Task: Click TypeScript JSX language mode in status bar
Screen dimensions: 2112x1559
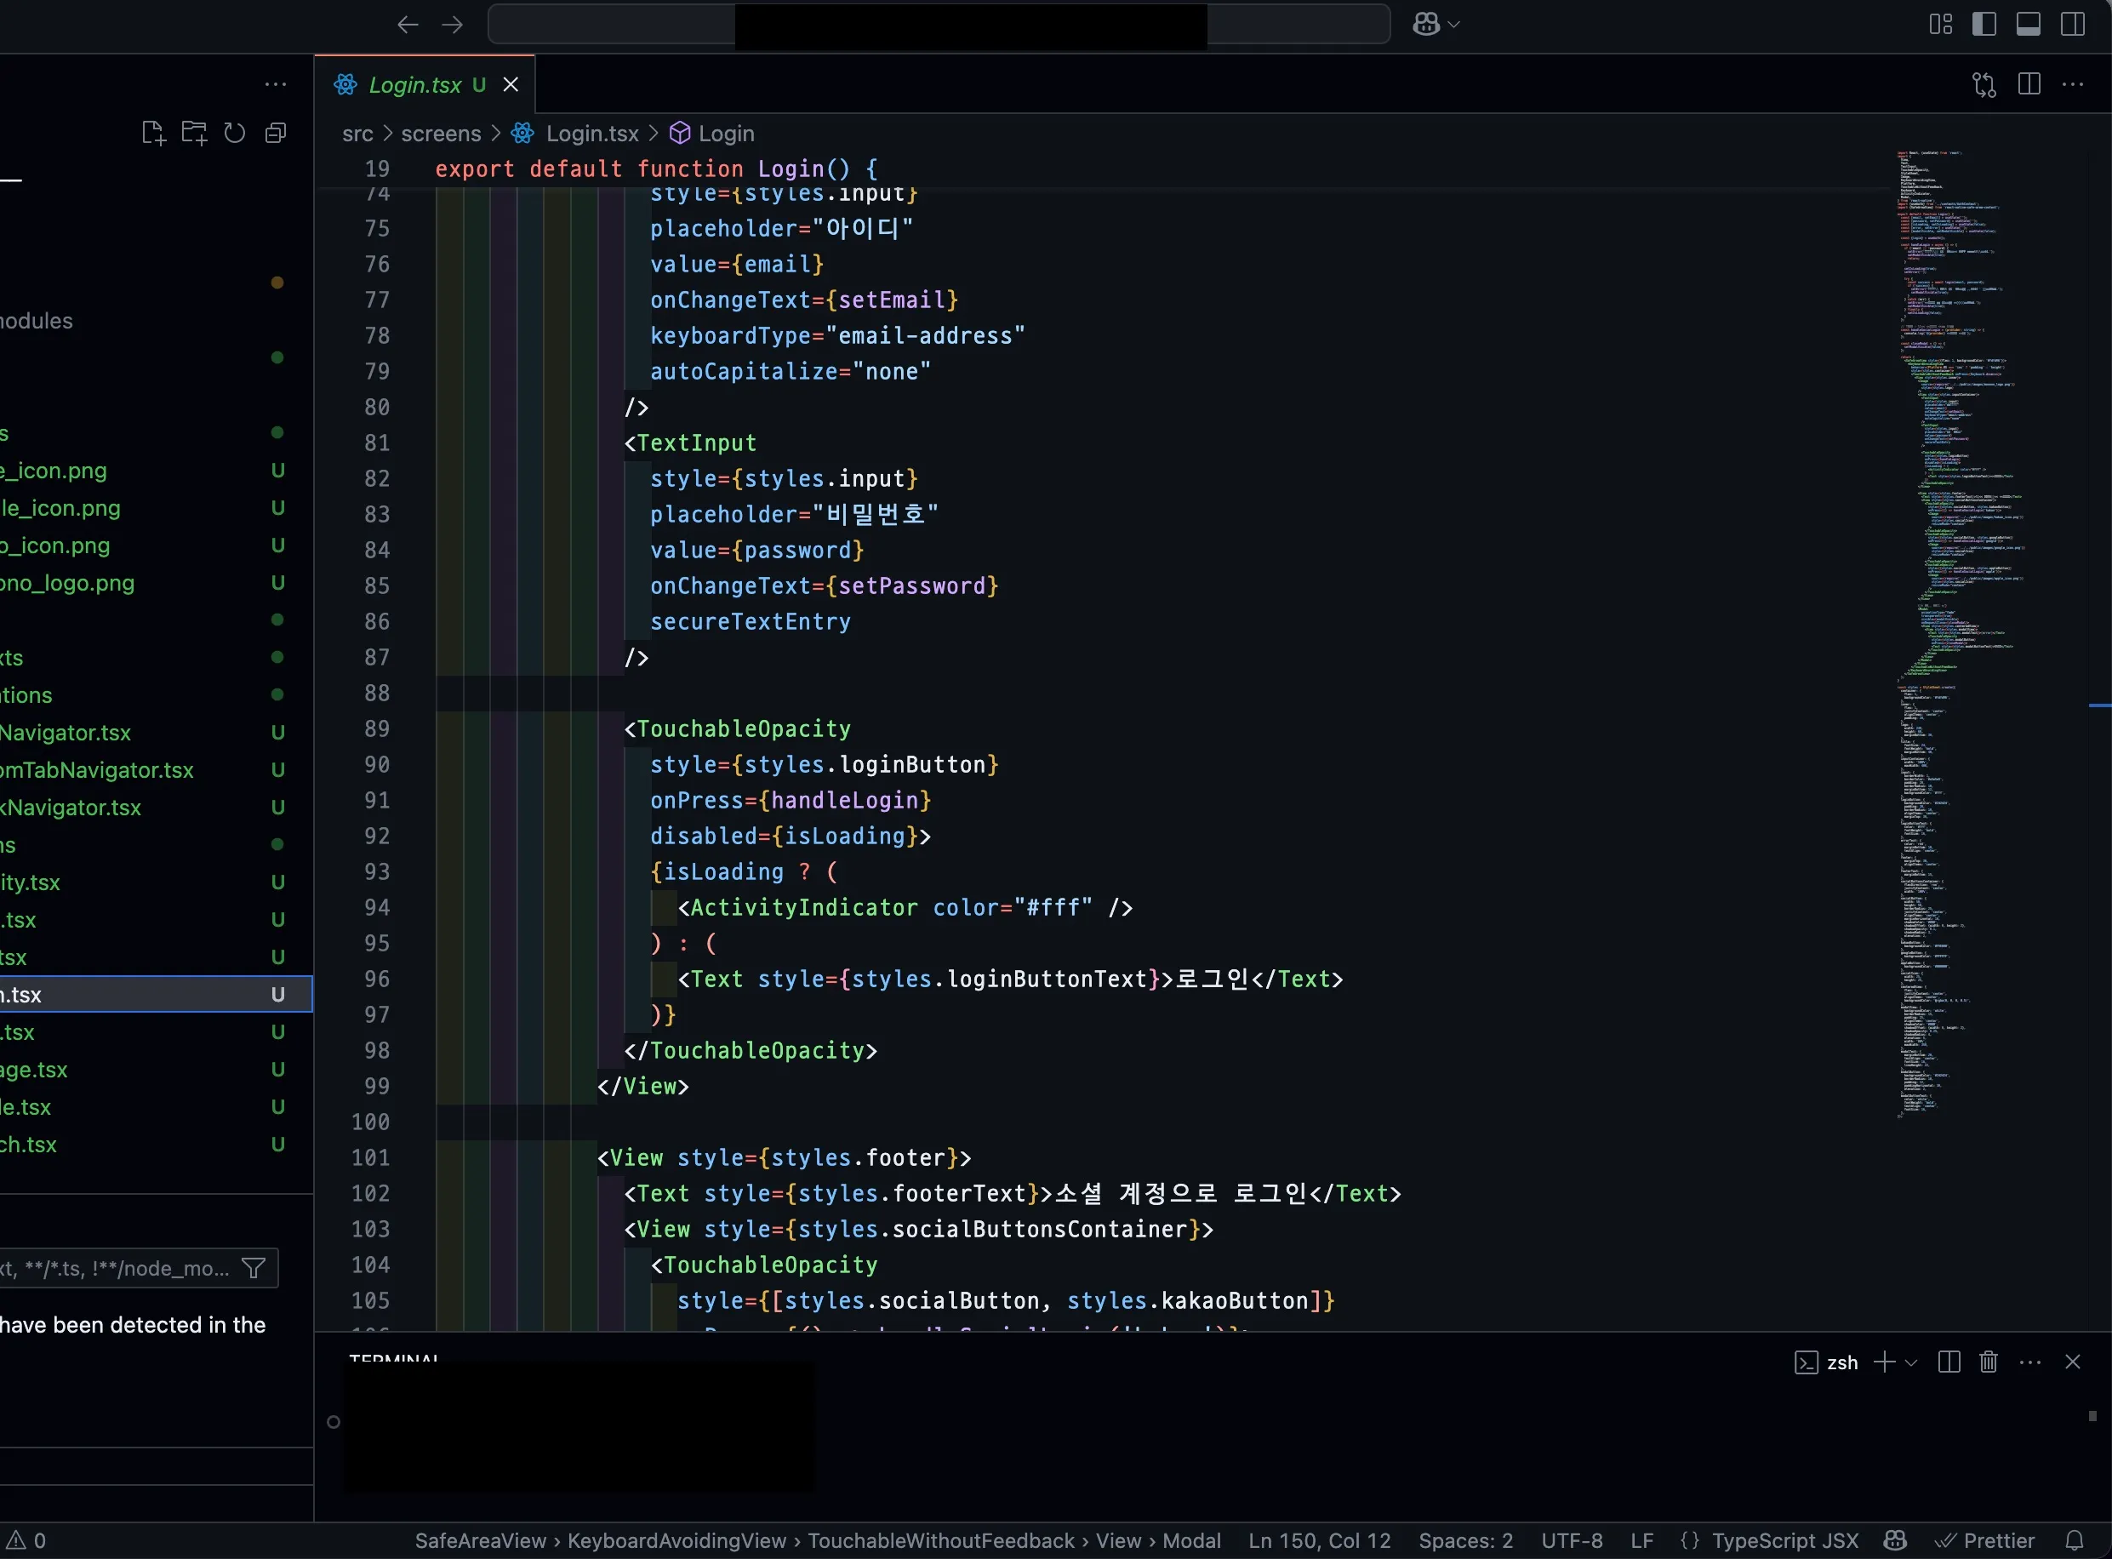Action: pyautogui.click(x=1784, y=1540)
